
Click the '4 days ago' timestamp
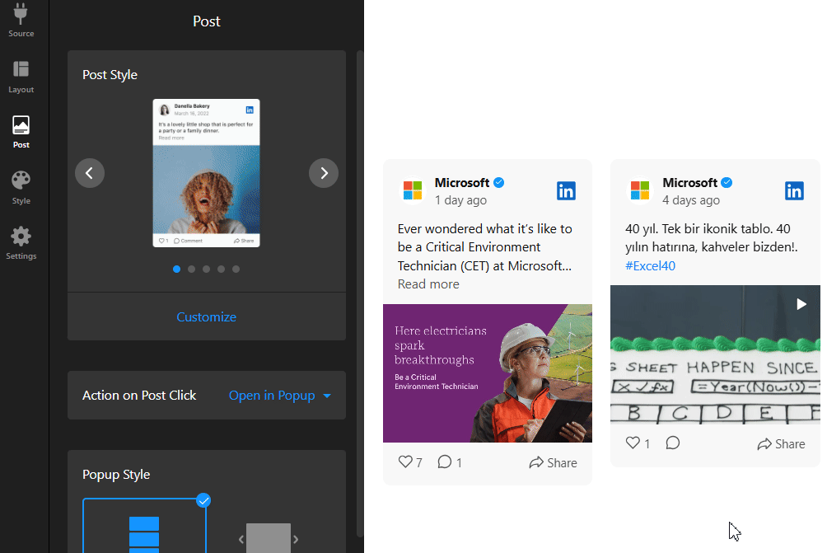(691, 200)
